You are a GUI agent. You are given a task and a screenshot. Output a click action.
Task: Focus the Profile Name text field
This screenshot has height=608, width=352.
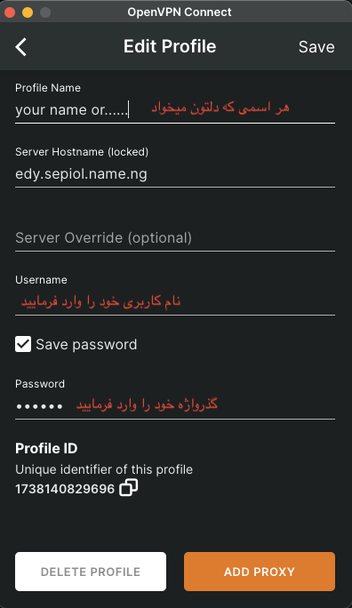point(175,109)
